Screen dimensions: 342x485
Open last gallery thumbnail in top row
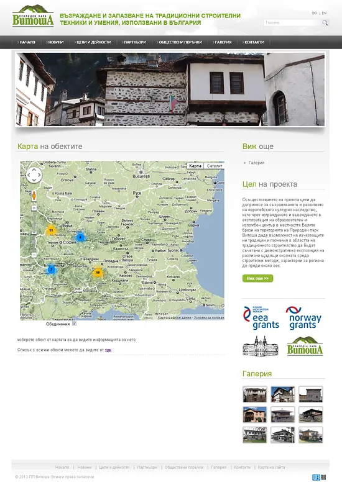pyautogui.click(x=311, y=394)
